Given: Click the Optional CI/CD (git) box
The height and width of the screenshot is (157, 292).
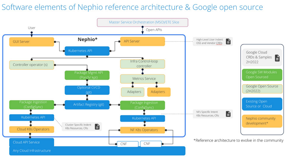Looking at the screenshot, I should click(x=87, y=90).
